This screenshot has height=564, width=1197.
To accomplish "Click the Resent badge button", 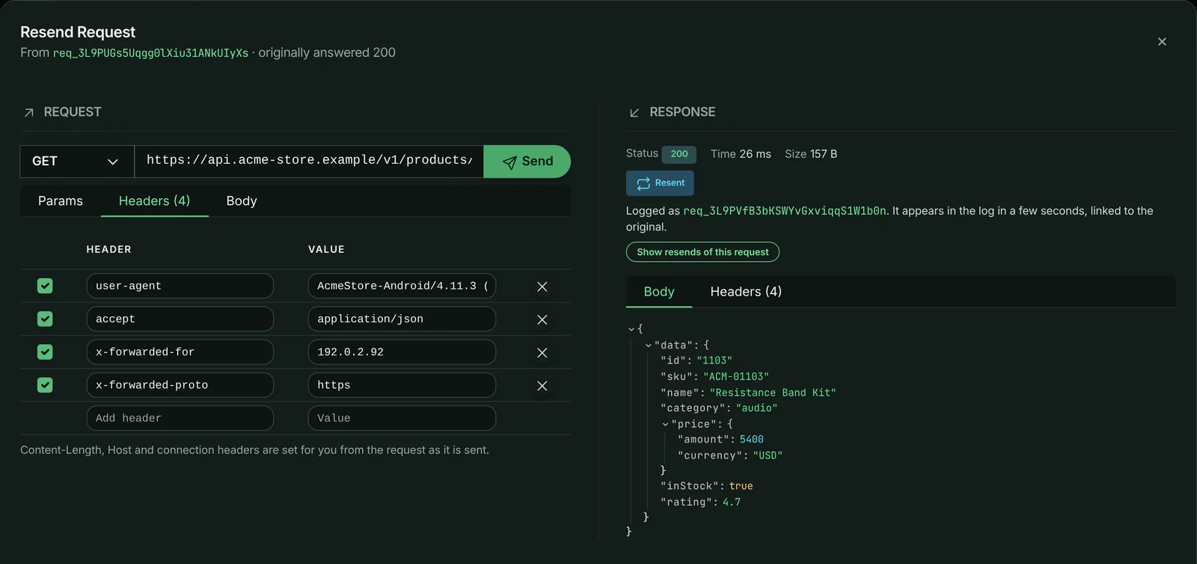I will [x=660, y=183].
